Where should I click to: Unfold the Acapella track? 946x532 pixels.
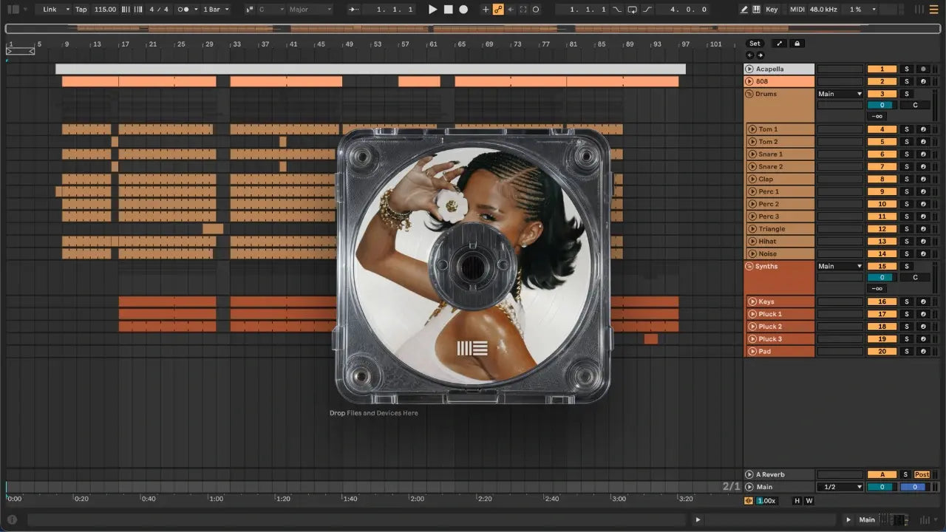click(x=749, y=69)
